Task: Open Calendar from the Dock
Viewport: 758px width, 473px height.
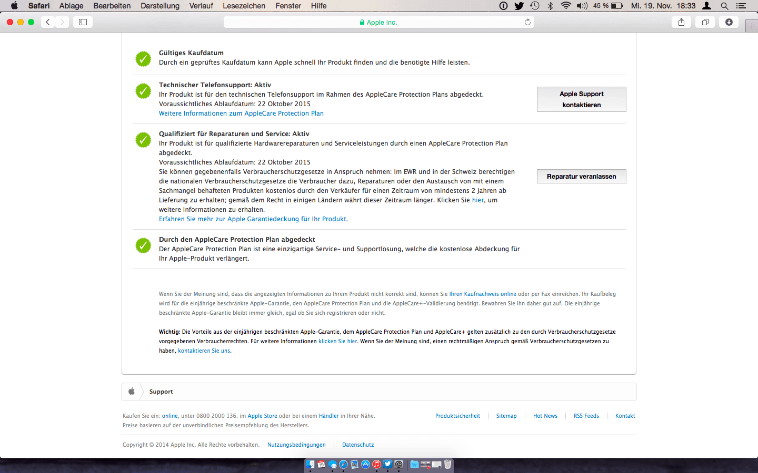Action: [x=321, y=464]
